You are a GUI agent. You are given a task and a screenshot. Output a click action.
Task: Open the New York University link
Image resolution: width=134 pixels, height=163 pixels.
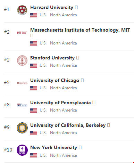point(53,148)
